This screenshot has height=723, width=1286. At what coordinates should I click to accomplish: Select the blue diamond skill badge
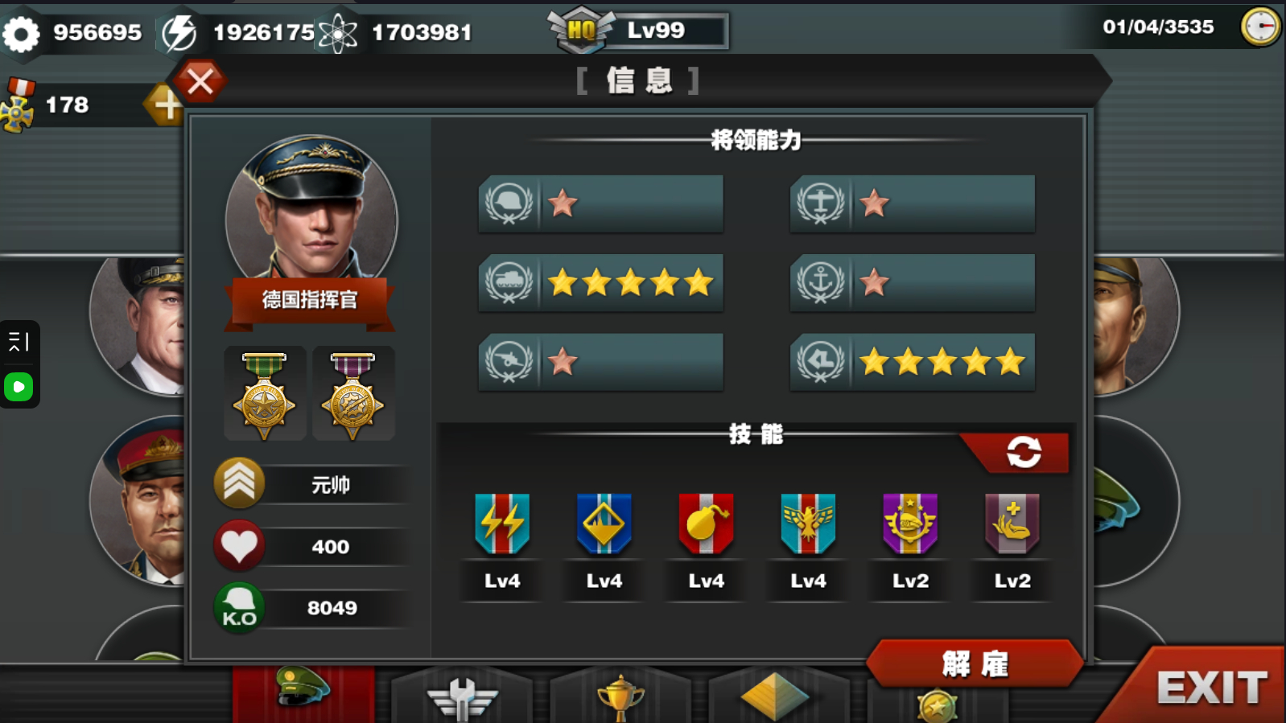click(x=604, y=524)
